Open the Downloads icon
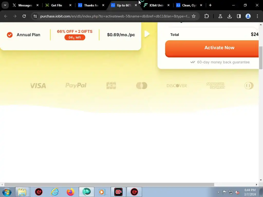This screenshot has height=197, width=263. (230, 16)
